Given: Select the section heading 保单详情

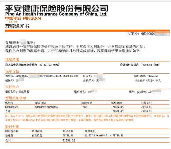Looking at the screenshot, I should click(12, 71).
